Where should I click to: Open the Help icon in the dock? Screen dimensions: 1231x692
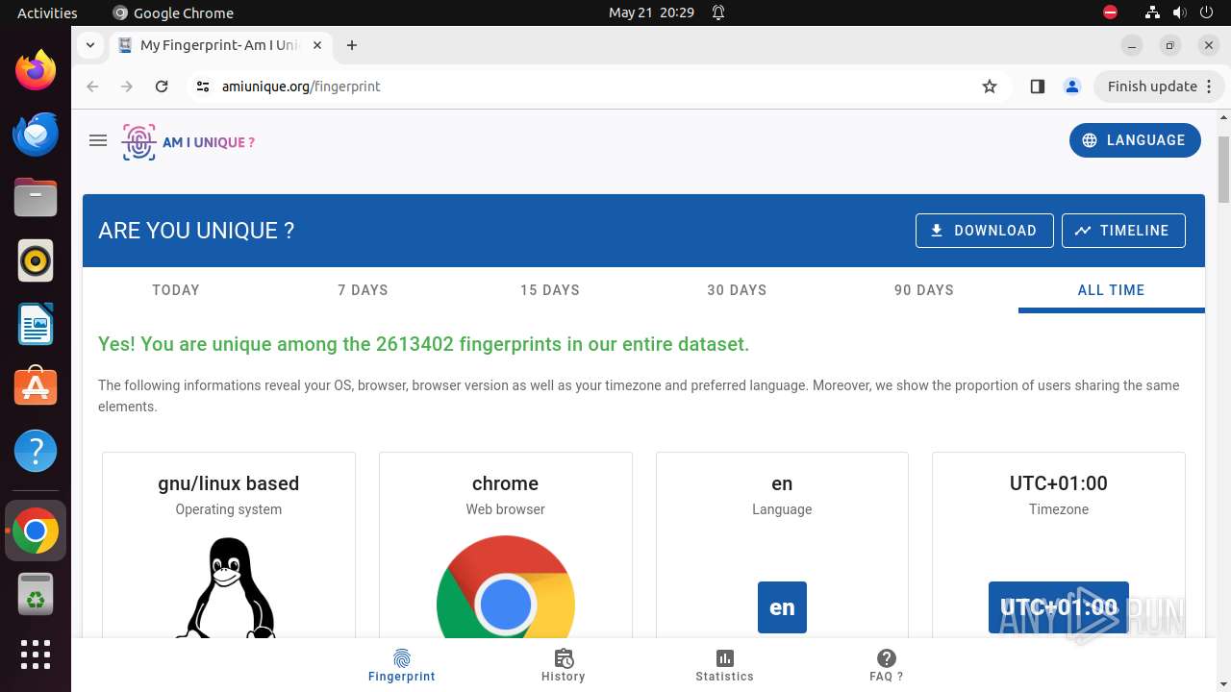pos(36,451)
